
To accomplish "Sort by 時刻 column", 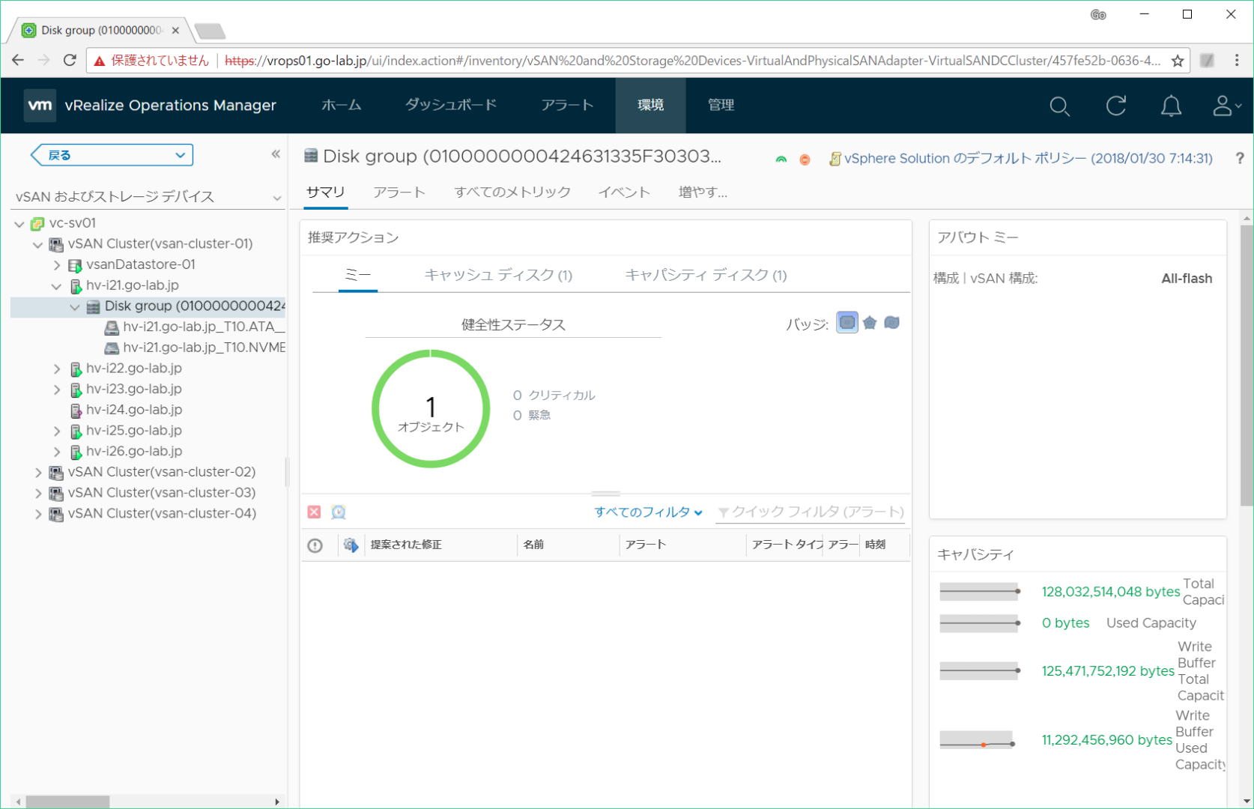I will 875,545.
